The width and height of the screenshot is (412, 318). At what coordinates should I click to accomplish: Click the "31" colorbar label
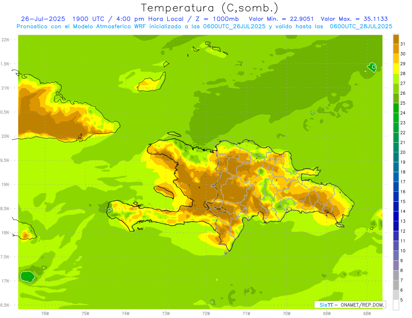(403, 44)
